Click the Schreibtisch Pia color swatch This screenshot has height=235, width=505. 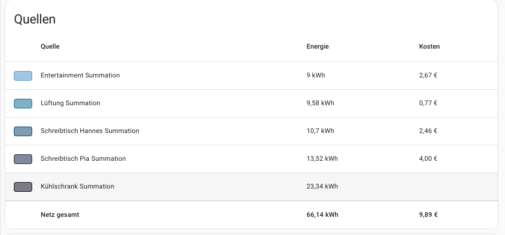(x=23, y=159)
